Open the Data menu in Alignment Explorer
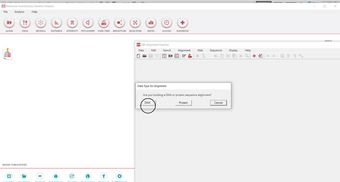 (141, 50)
